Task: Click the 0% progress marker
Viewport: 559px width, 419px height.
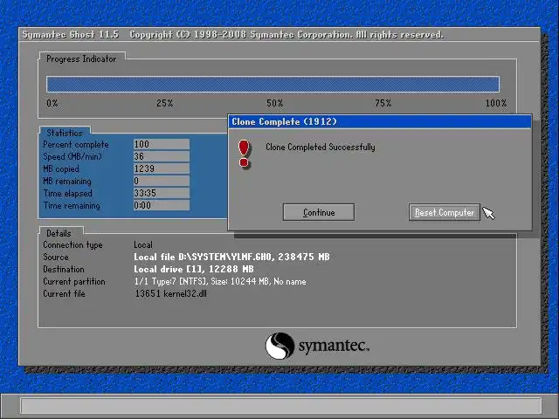Action: click(x=52, y=103)
